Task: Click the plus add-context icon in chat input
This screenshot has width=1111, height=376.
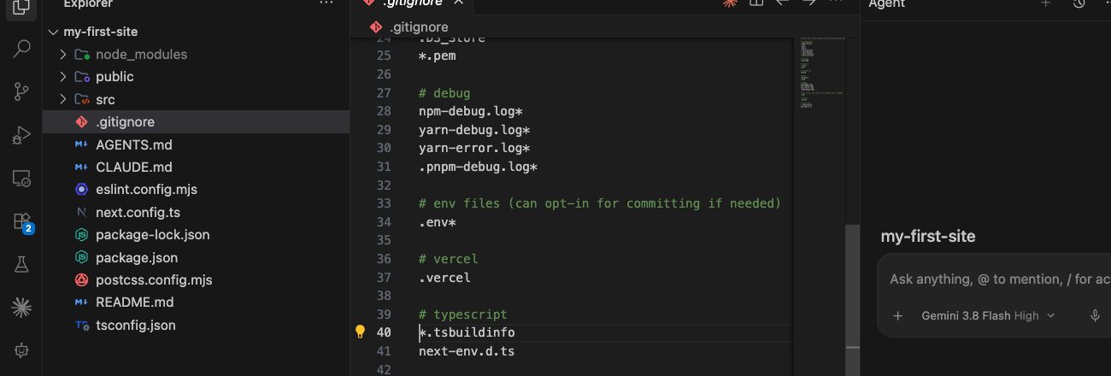Action: click(x=898, y=315)
